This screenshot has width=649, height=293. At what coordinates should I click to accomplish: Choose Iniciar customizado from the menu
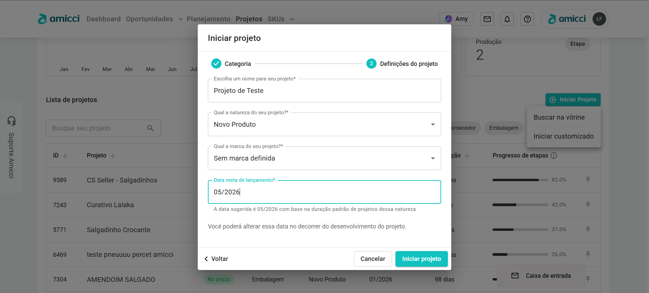(x=563, y=136)
